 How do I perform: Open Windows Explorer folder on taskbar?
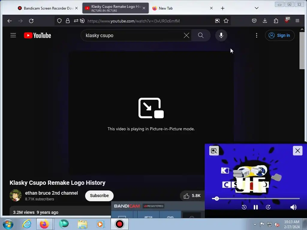82,224
